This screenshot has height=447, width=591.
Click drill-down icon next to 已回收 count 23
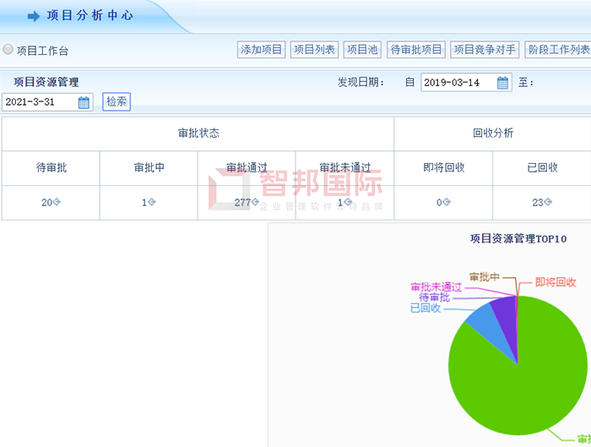coord(549,202)
